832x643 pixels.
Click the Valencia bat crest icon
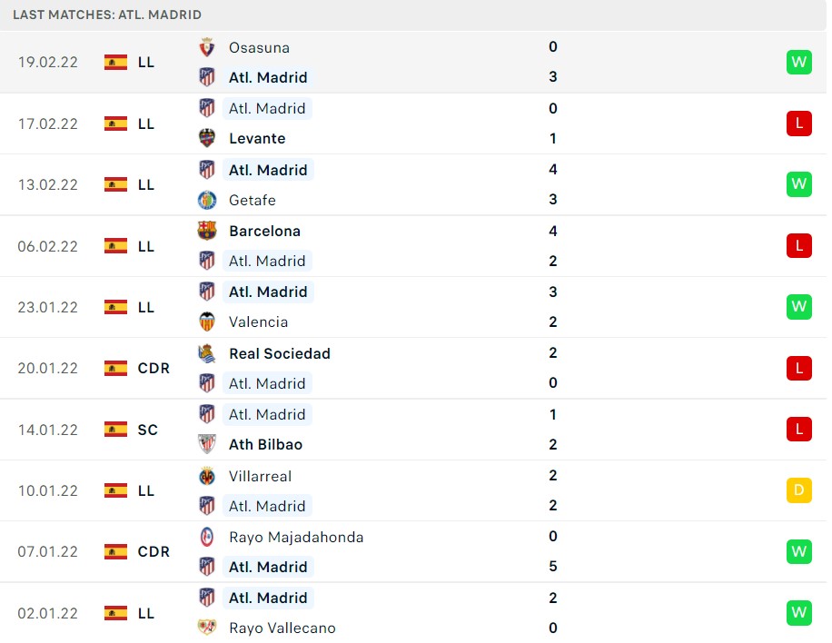pyautogui.click(x=206, y=322)
